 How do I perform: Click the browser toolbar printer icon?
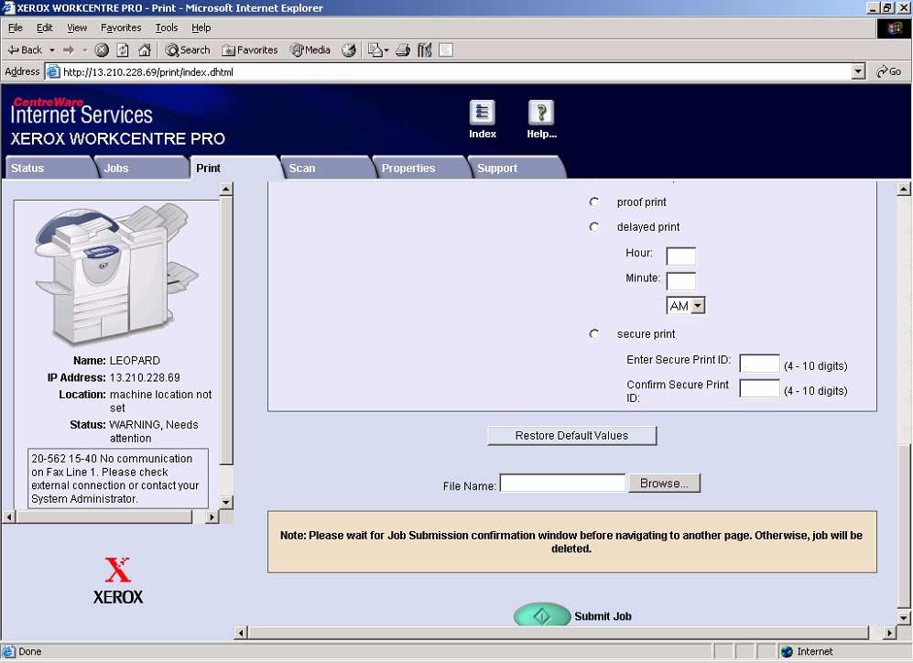coord(403,50)
